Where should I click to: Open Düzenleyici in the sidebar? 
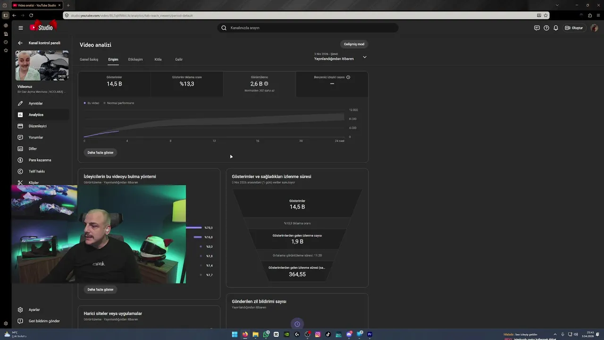42,126
